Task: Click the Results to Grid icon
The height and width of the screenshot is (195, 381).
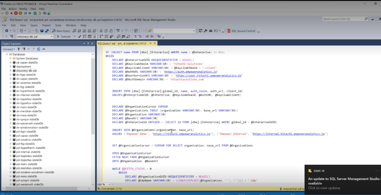Action: coord(123,37)
